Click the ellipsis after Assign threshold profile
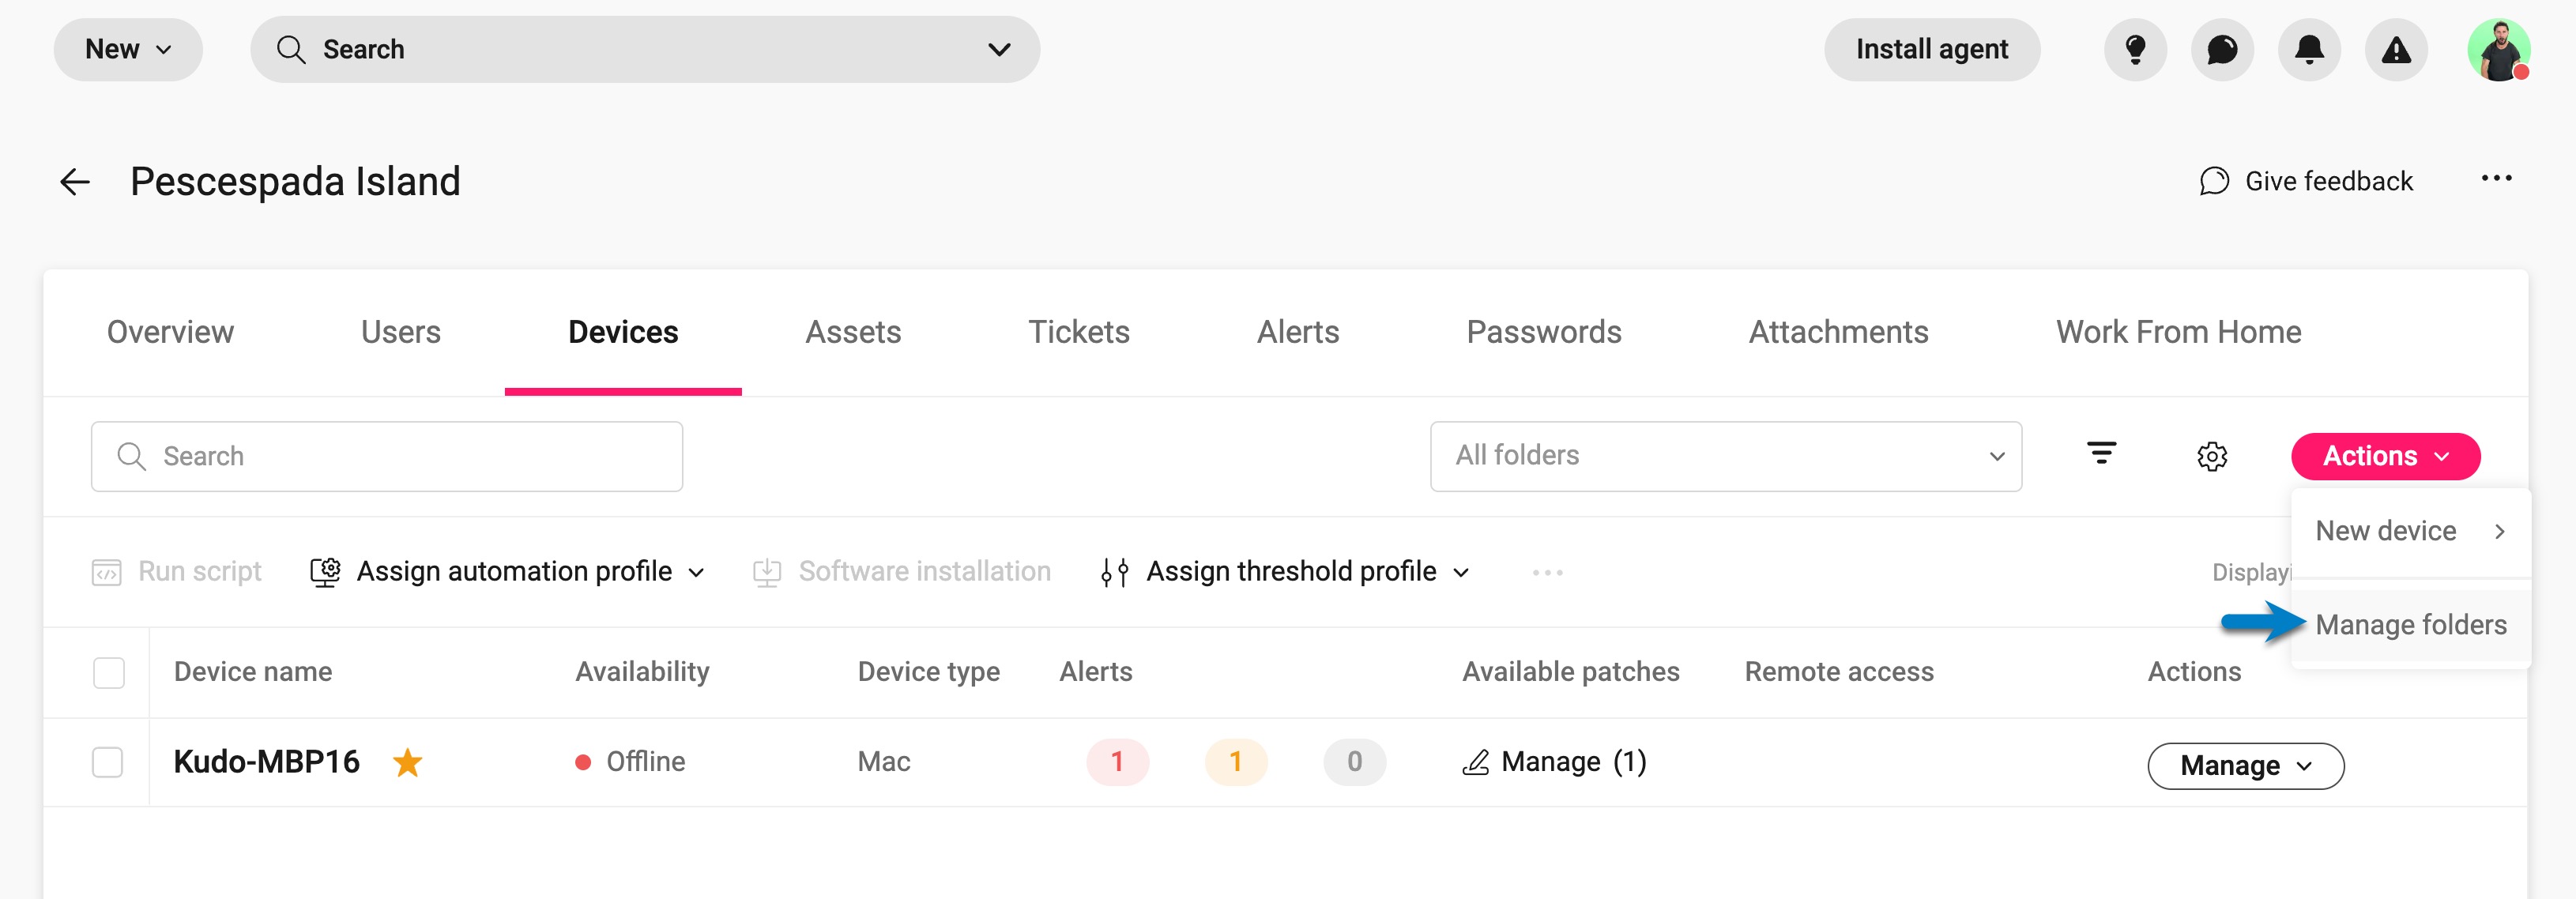Viewport: 2576px width, 899px height. (x=1547, y=572)
